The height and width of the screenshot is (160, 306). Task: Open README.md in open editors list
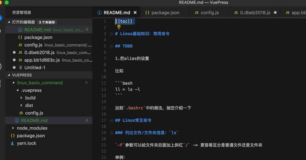pos(49,30)
